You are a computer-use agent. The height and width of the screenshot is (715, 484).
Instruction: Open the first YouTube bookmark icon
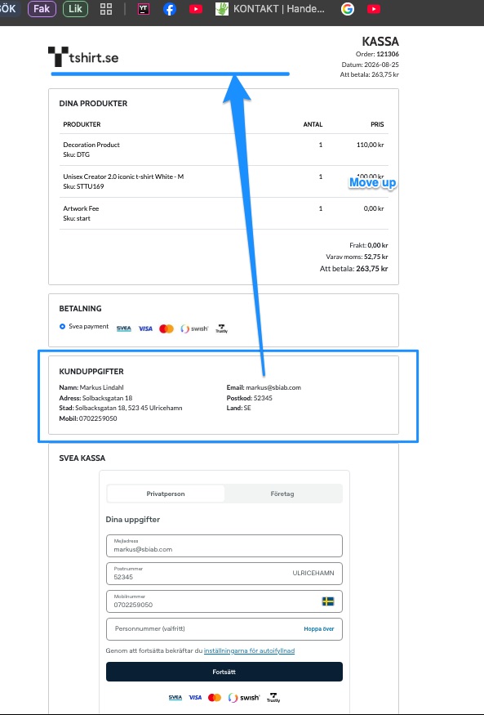coord(196,9)
